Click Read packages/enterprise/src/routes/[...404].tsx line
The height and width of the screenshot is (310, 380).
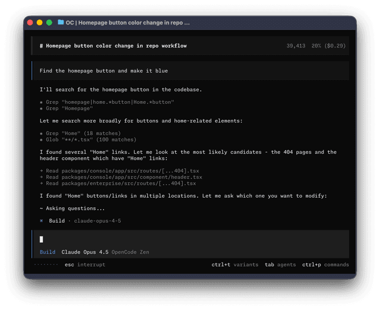tap(118, 184)
